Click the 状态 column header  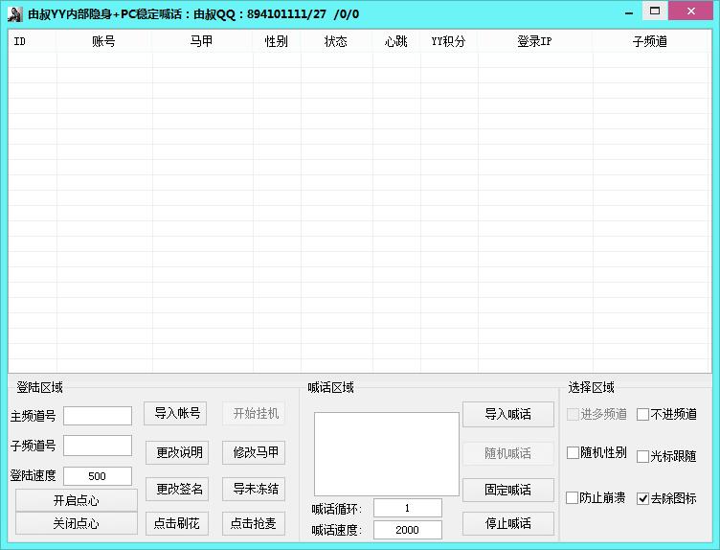[x=337, y=42]
